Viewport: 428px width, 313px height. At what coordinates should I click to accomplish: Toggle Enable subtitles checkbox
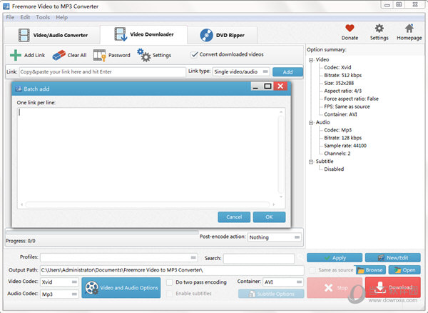(170, 294)
